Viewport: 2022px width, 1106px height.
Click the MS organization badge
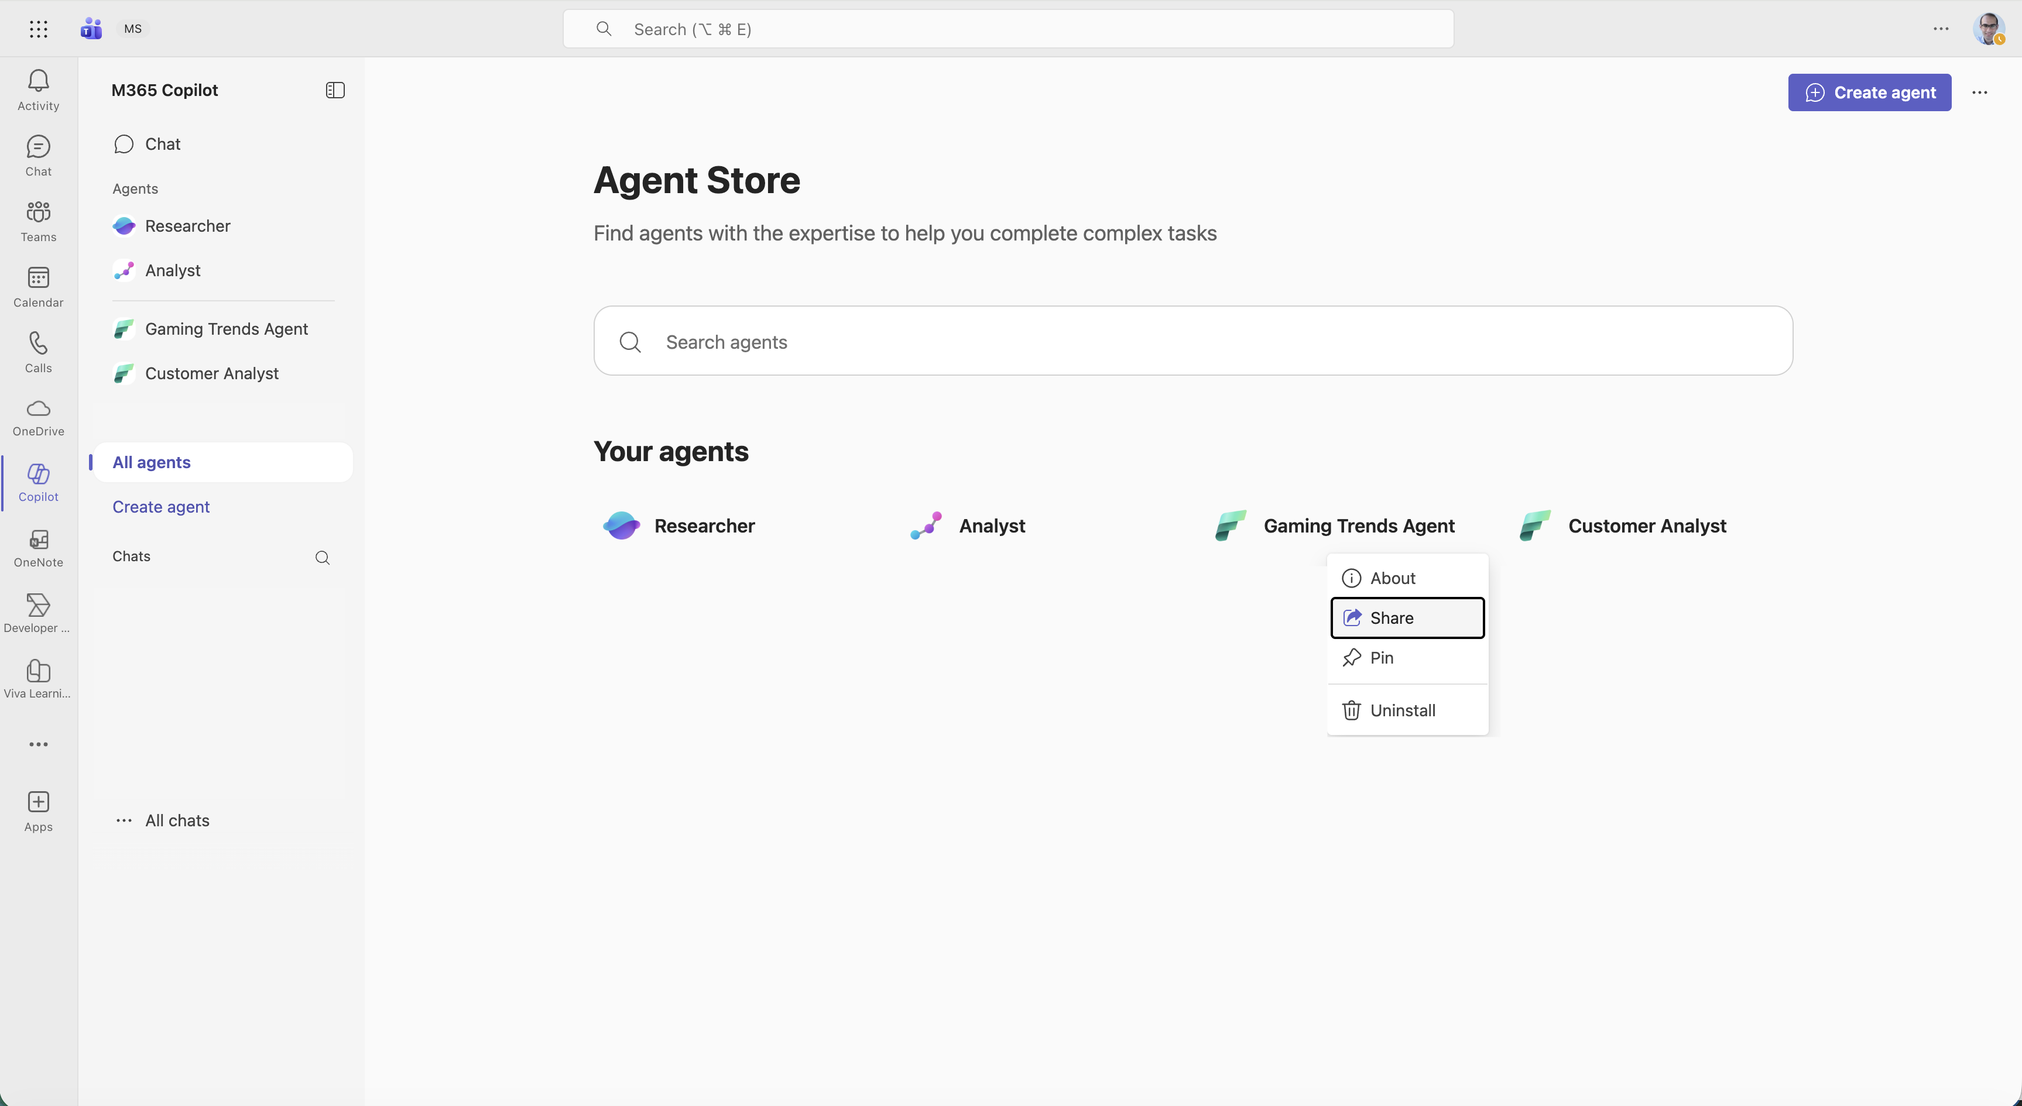point(133,29)
